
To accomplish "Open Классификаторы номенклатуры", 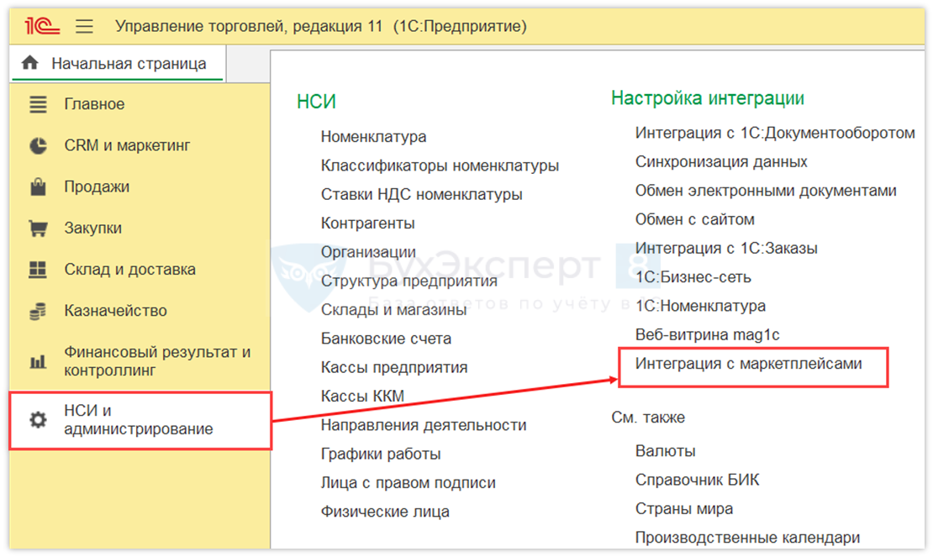I will coord(440,166).
